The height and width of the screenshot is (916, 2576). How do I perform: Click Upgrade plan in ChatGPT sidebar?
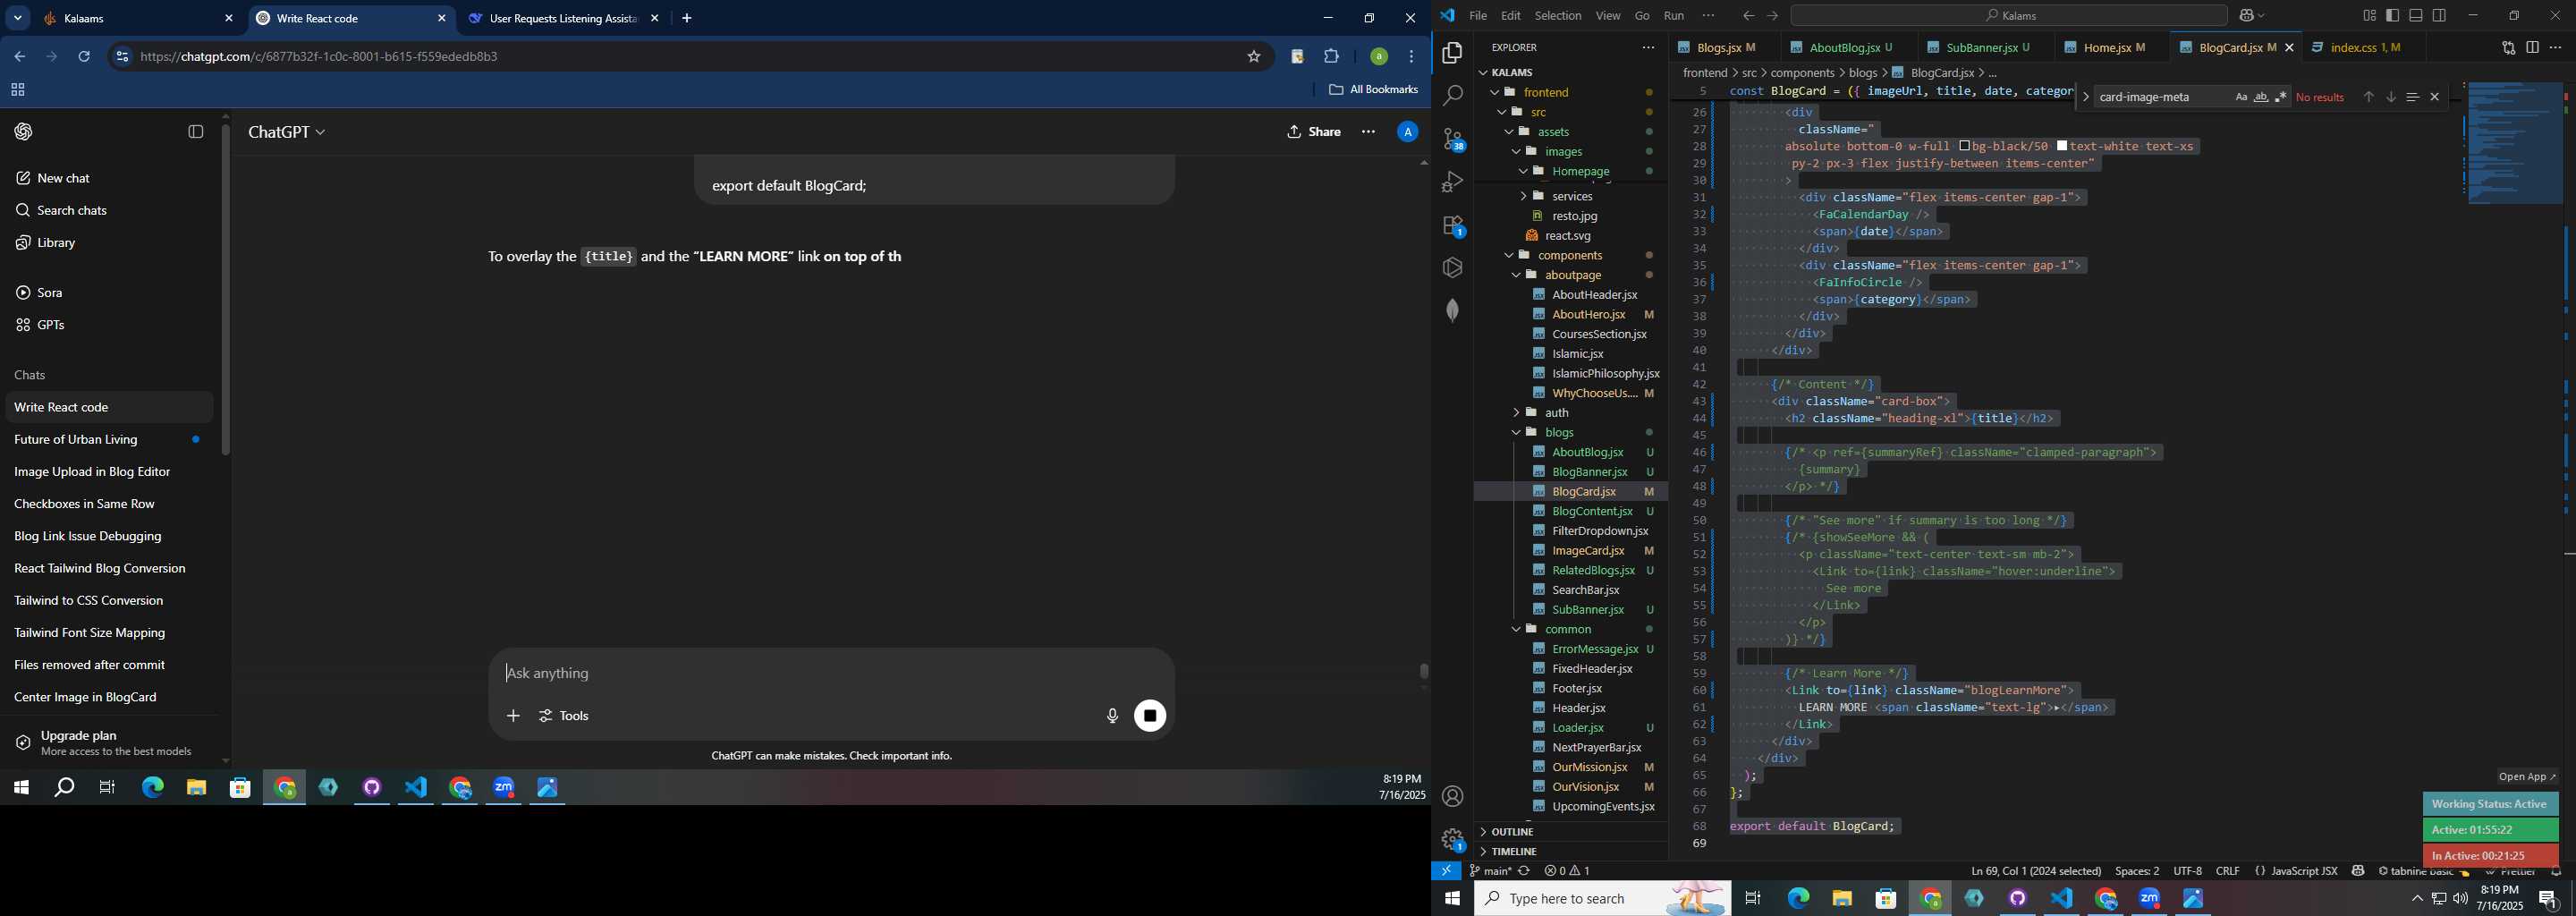click(x=108, y=743)
